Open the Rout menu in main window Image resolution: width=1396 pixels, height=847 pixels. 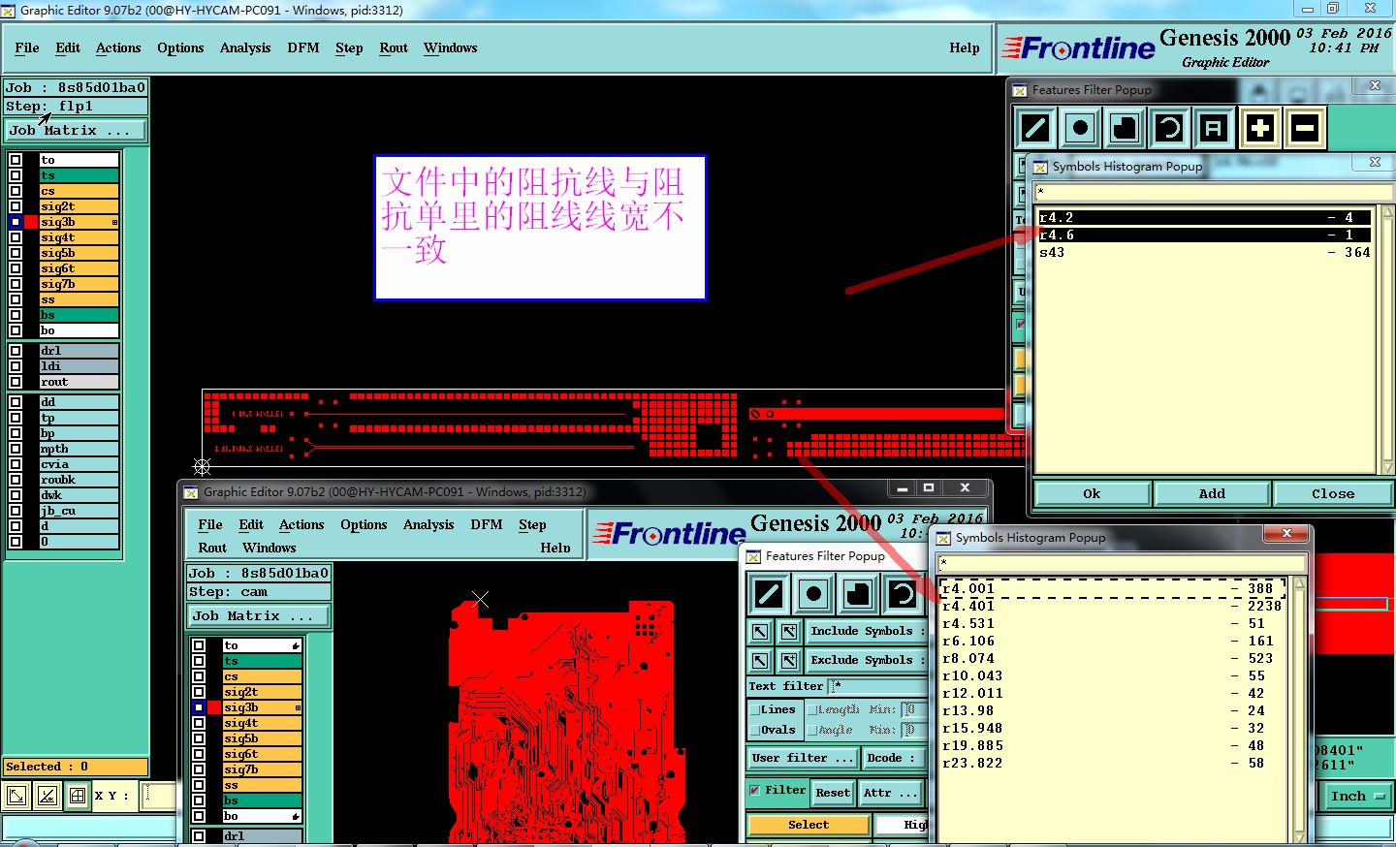(x=394, y=47)
